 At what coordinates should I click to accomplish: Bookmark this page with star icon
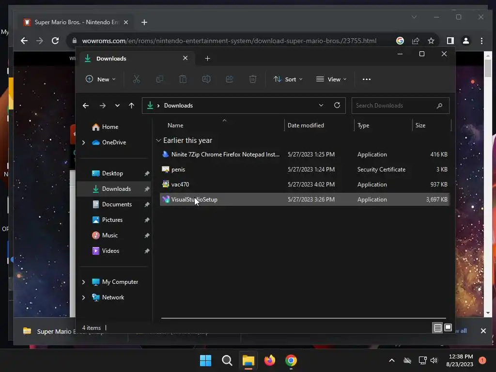click(x=431, y=41)
